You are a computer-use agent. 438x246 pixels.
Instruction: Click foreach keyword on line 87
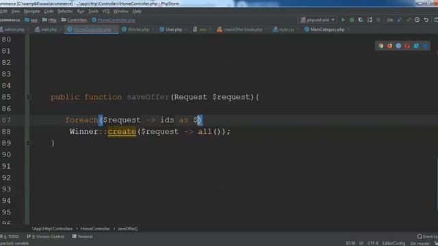pyautogui.click(x=81, y=120)
